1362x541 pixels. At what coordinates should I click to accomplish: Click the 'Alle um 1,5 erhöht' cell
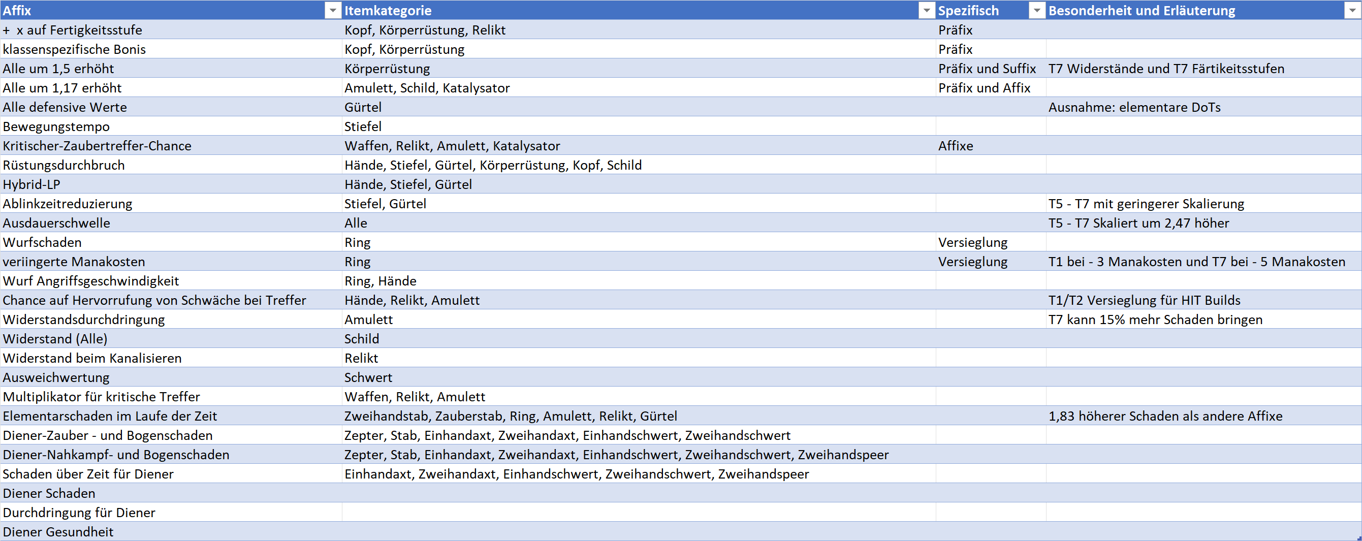(171, 68)
